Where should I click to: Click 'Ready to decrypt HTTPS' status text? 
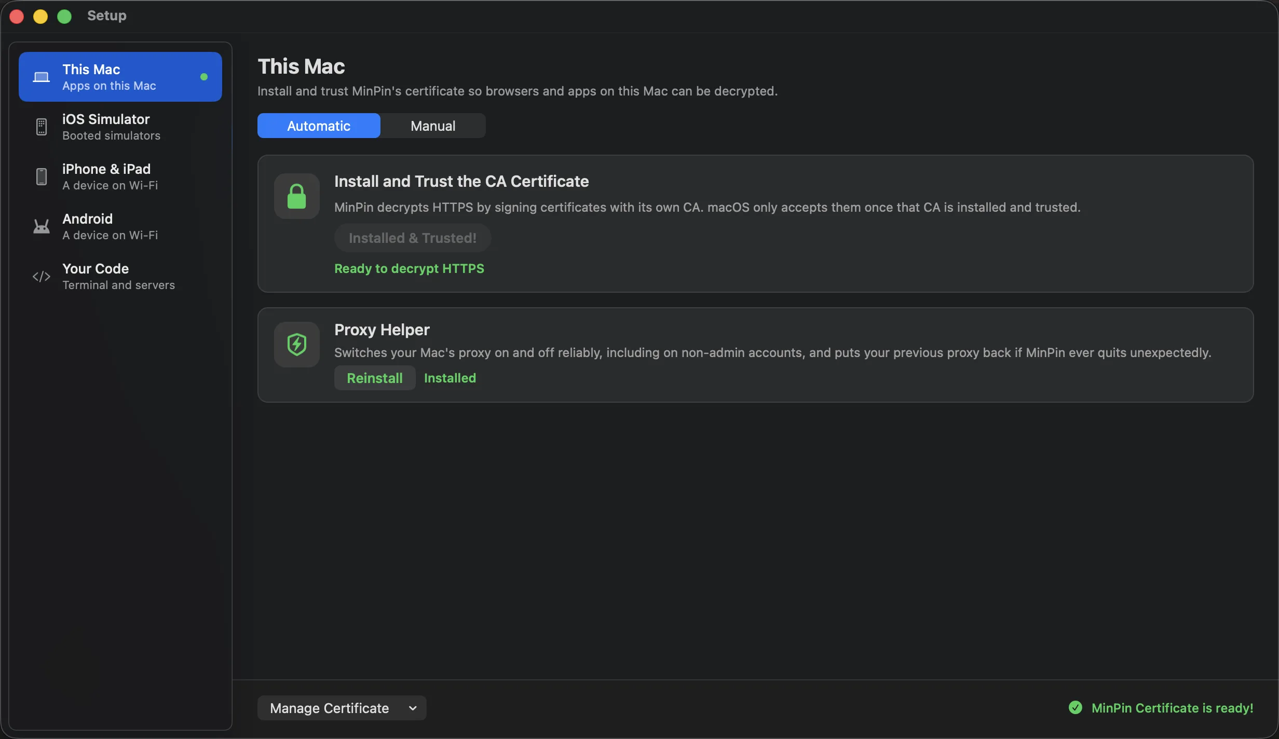[x=409, y=268]
